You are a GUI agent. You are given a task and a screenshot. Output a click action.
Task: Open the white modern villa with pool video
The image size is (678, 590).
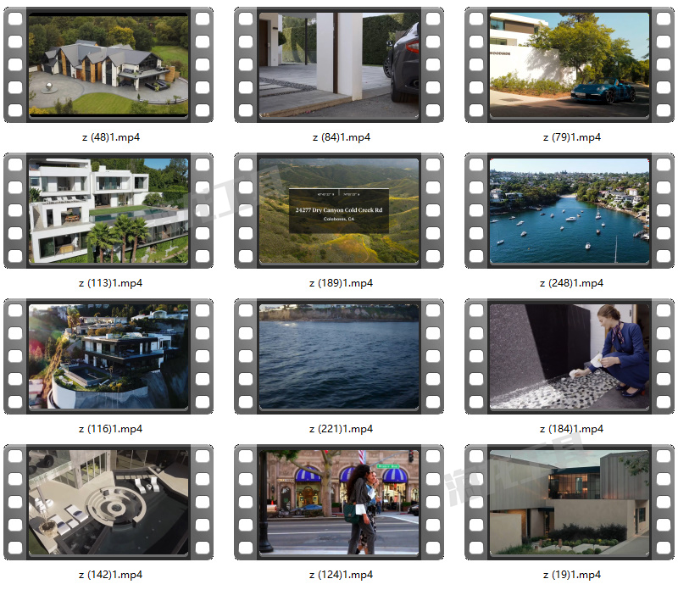(108, 211)
